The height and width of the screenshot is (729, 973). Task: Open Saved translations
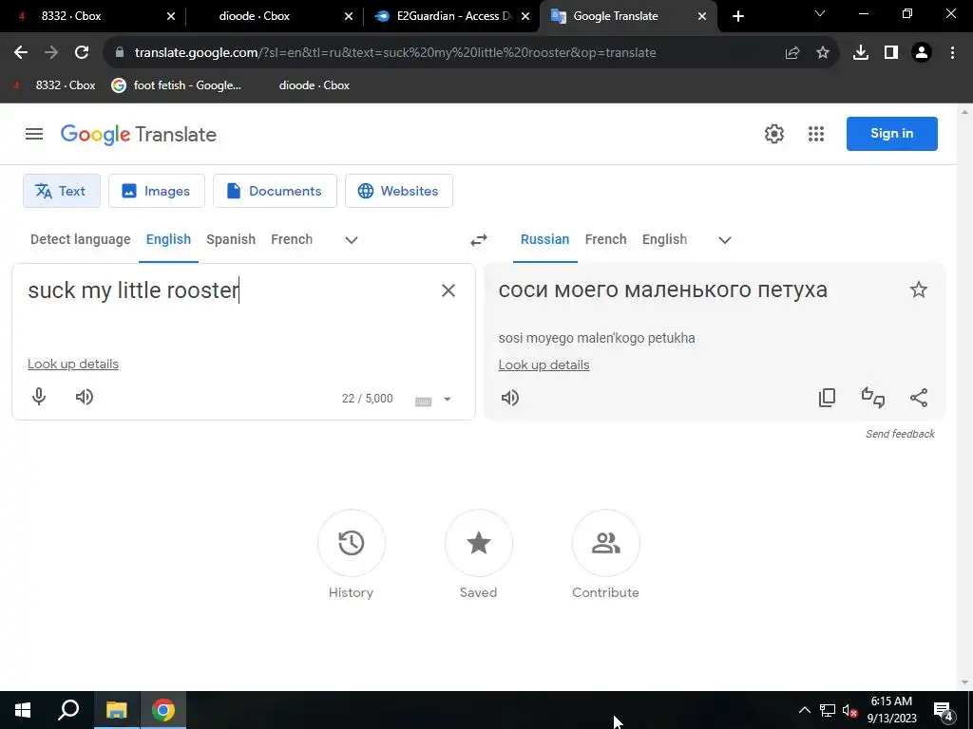coord(479,543)
